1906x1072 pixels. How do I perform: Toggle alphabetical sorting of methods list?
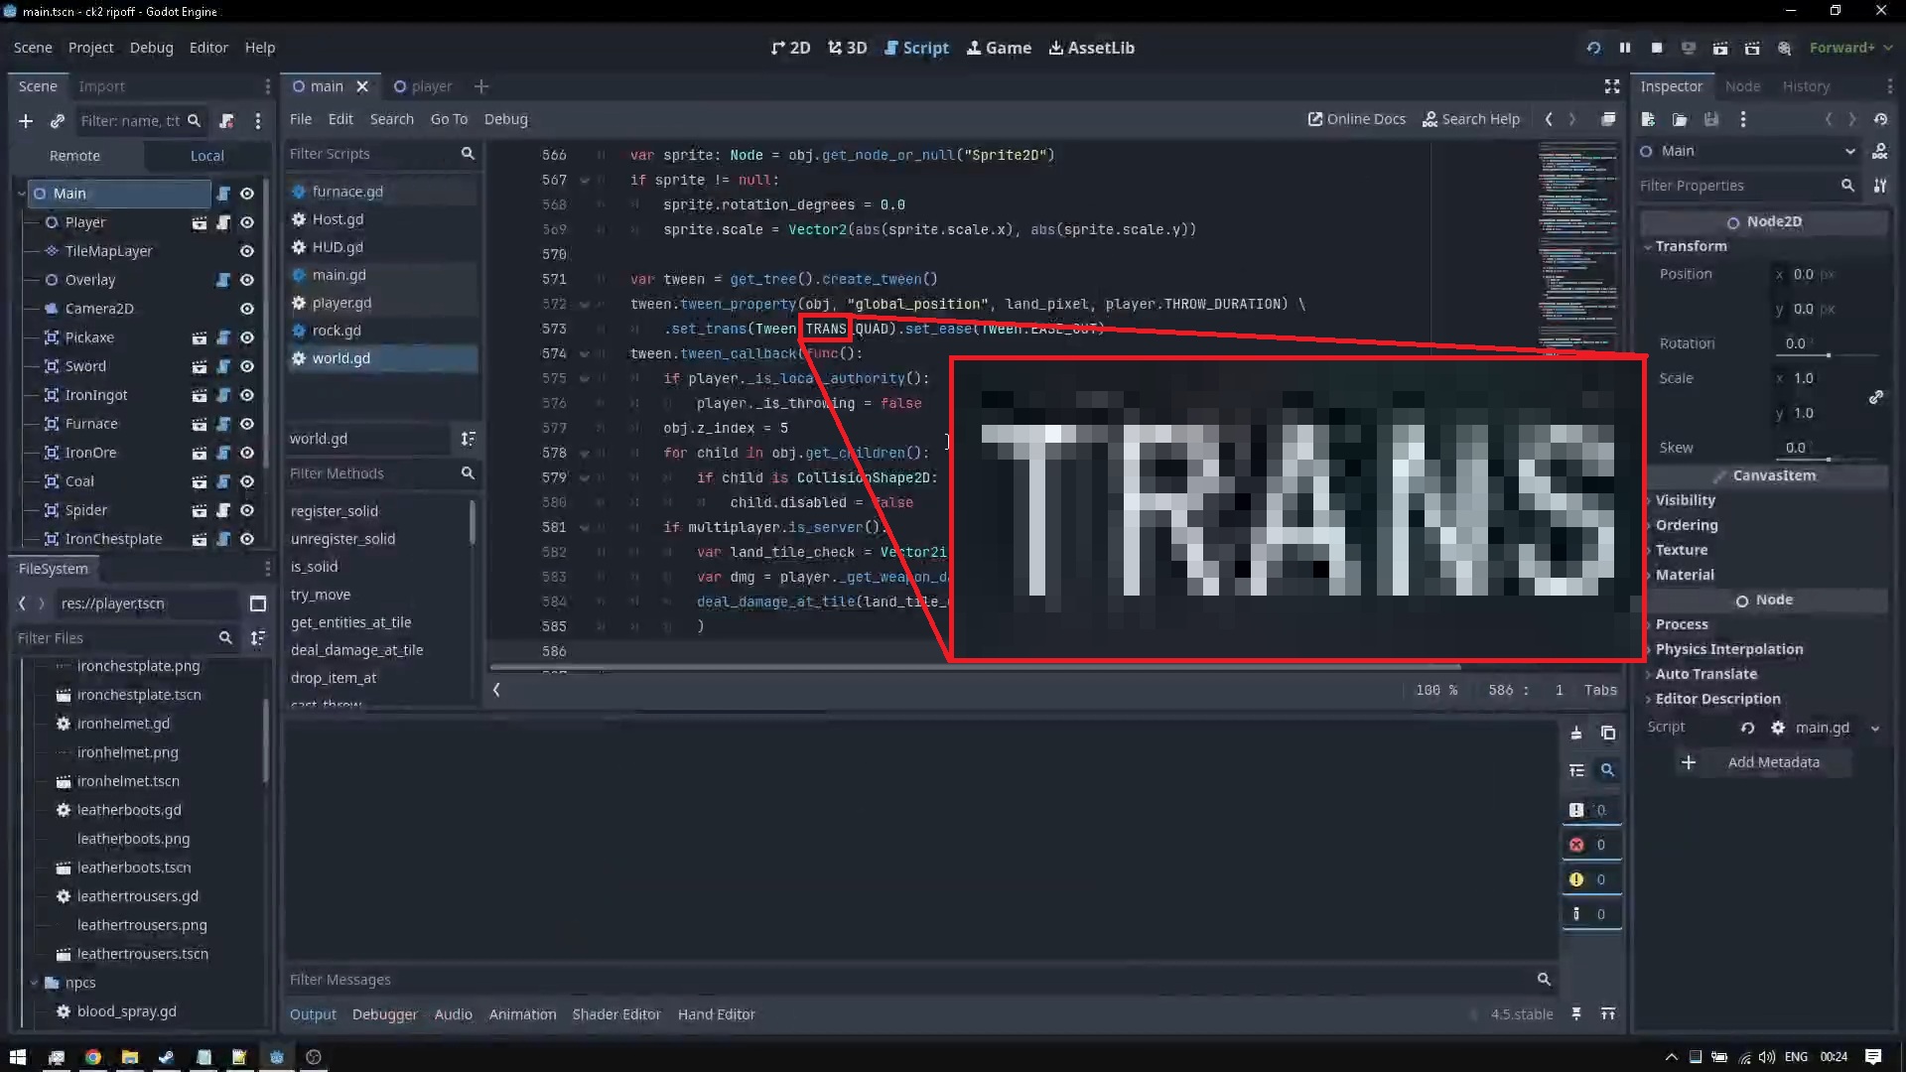468,439
